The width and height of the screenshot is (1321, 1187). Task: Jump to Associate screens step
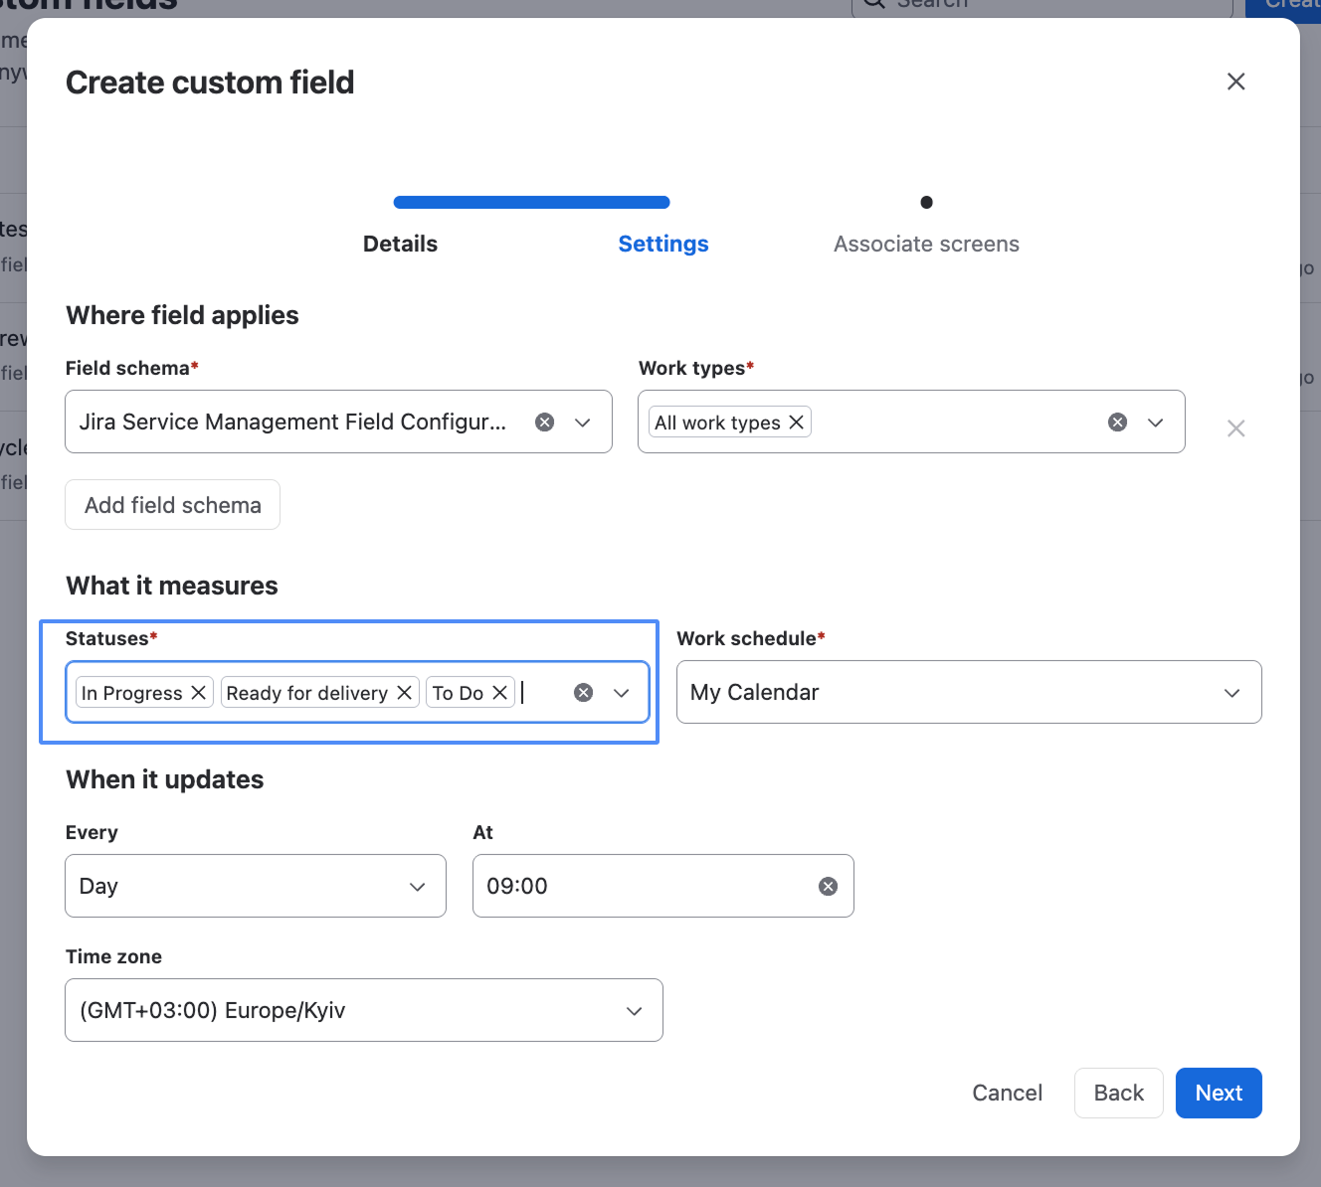(x=926, y=244)
